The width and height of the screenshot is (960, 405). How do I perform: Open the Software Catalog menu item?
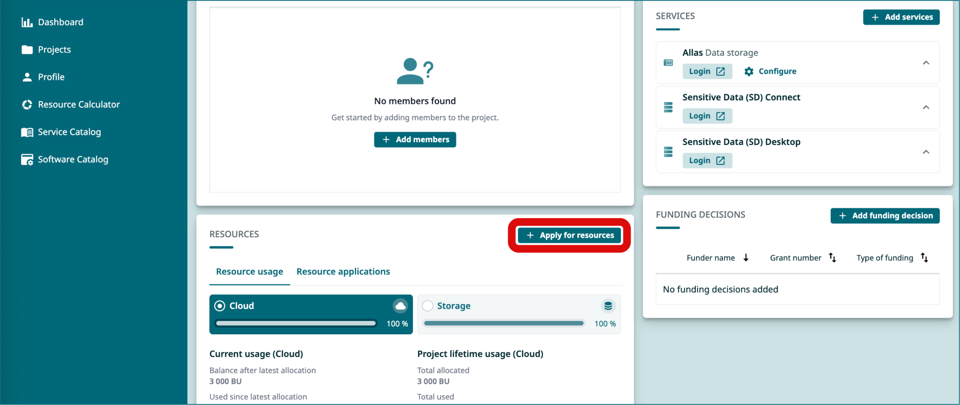[x=73, y=160]
